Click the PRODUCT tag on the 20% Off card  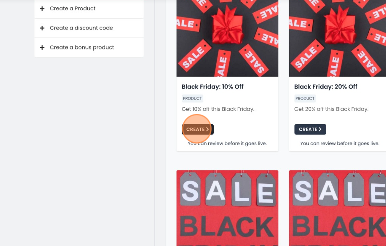(305, 98)
